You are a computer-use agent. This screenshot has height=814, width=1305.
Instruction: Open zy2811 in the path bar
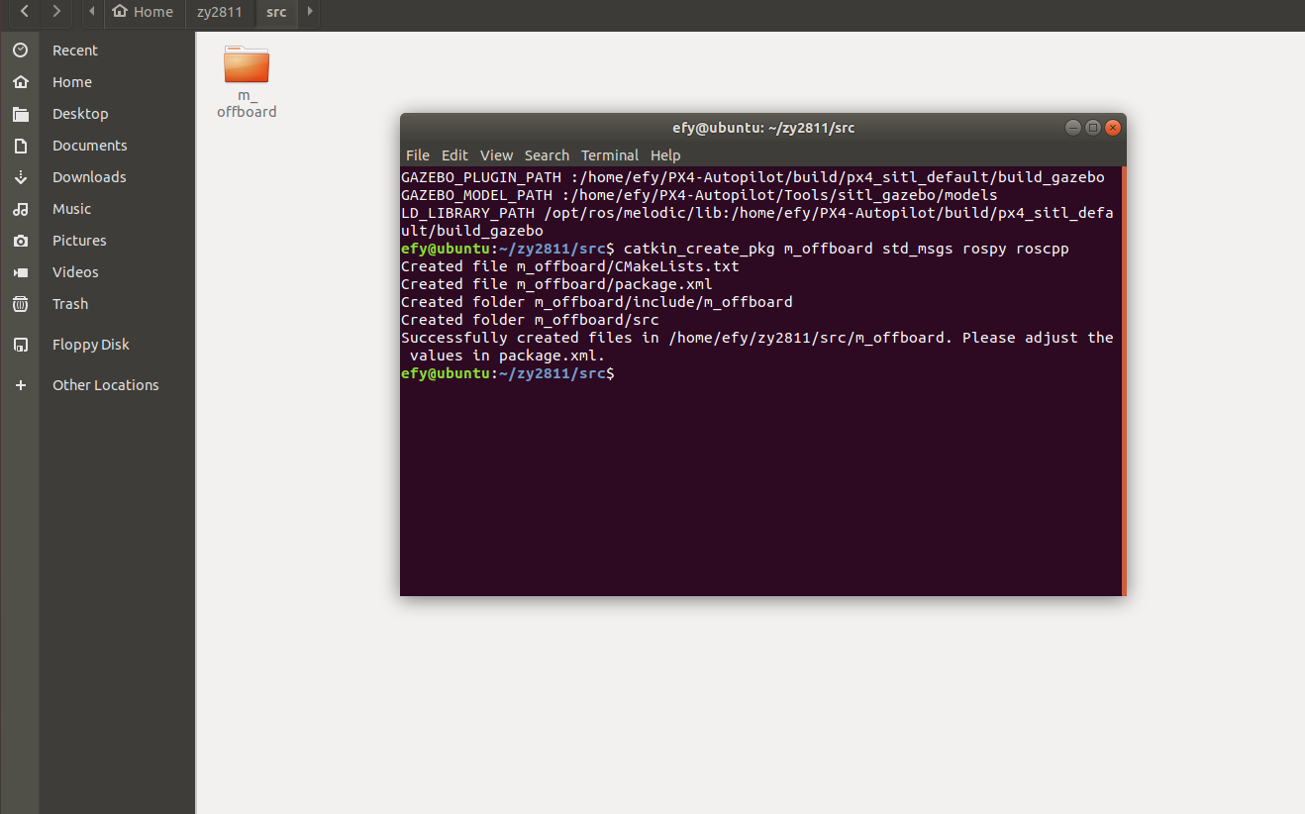click(x=220, y=12)
